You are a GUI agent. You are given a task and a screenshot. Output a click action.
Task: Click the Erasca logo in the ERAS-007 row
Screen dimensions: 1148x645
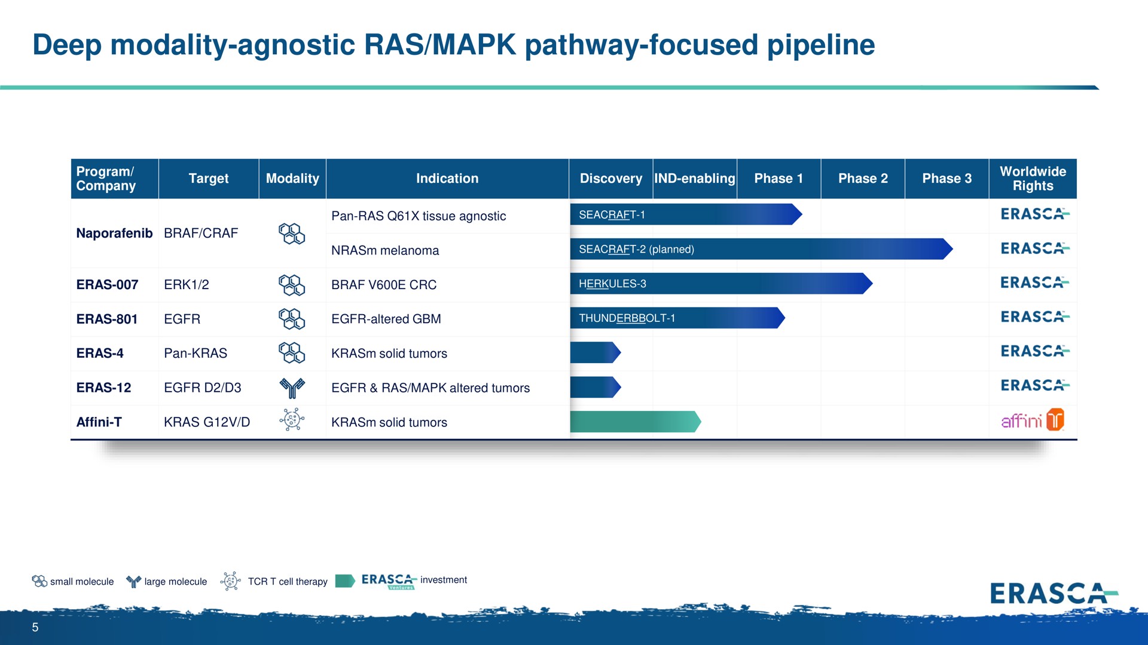[x=1035, y=282]
